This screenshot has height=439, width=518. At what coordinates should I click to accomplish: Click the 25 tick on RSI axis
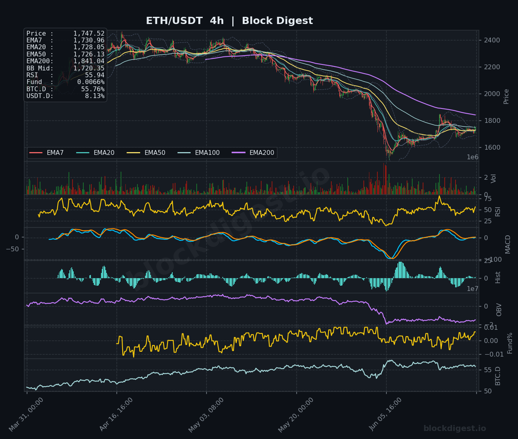[488, 221]
